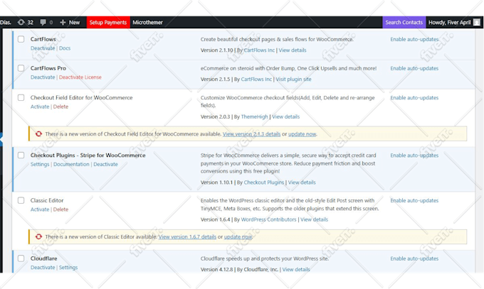View details of Checkout Field Editor
This screenshot has height=289, width=484.
click(286, 116)
